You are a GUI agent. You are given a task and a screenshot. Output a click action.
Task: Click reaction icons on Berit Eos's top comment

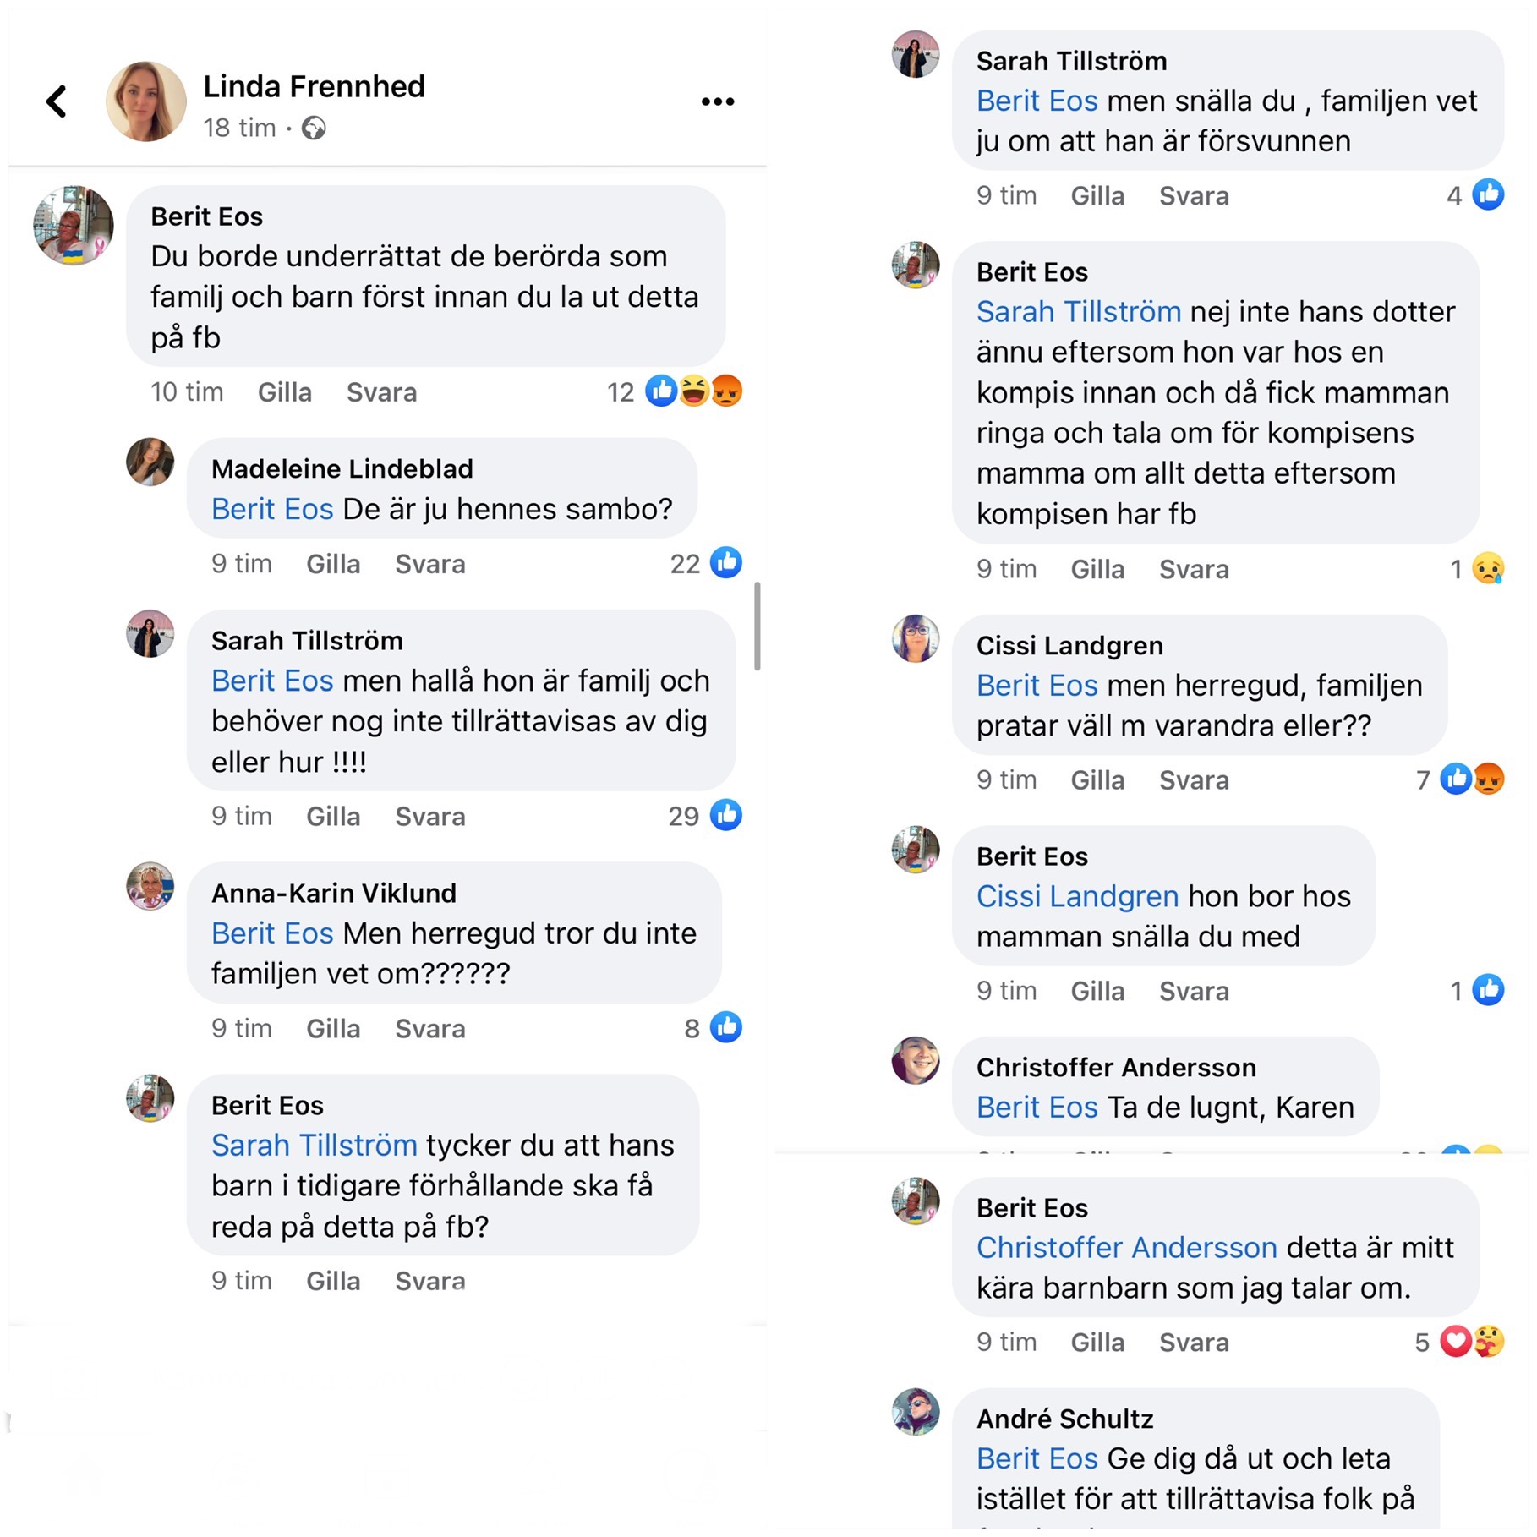[693, 391]
